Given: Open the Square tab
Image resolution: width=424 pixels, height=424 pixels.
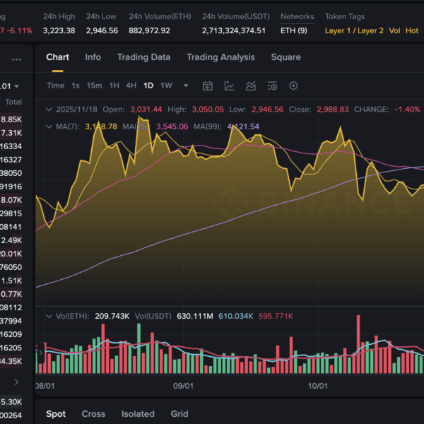Looking at the screenshot, I should pyautogui.click(x=285, y=57).
